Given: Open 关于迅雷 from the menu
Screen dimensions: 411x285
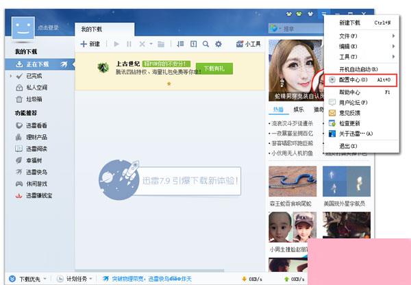Looking at the screenshot, I should pos(362,134).
